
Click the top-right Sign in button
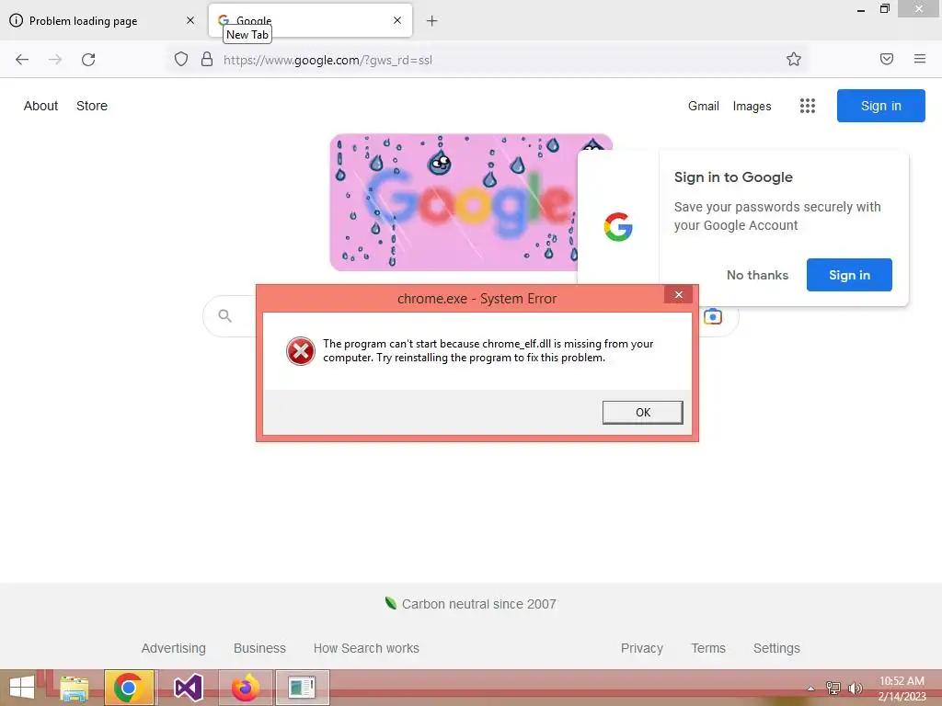pyautogui.click(x=880, y=106)
